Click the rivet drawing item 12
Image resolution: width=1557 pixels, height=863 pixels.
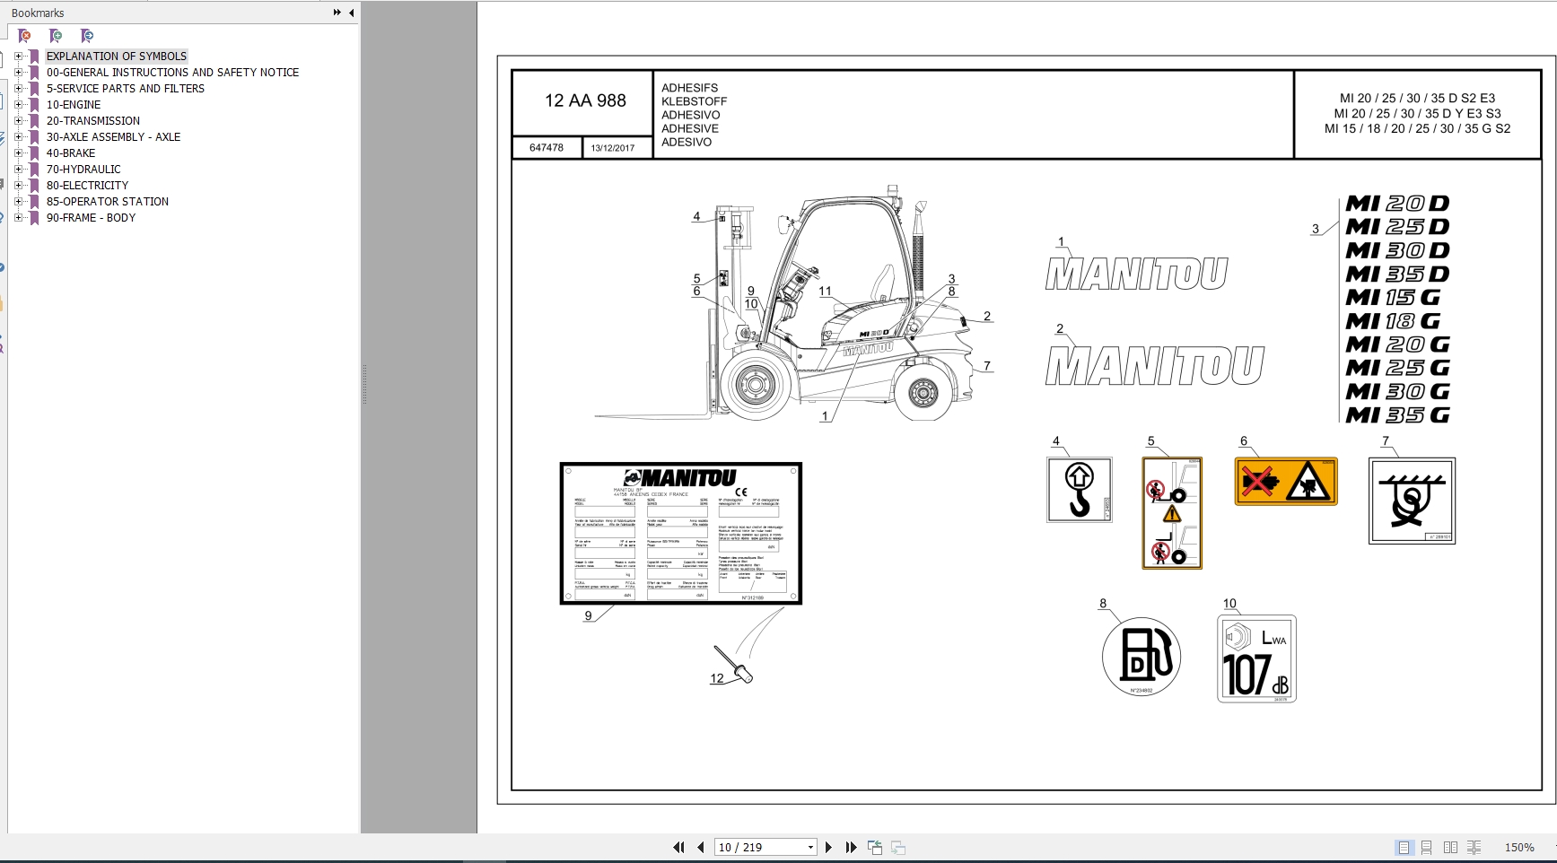click(x=734, y=663)
